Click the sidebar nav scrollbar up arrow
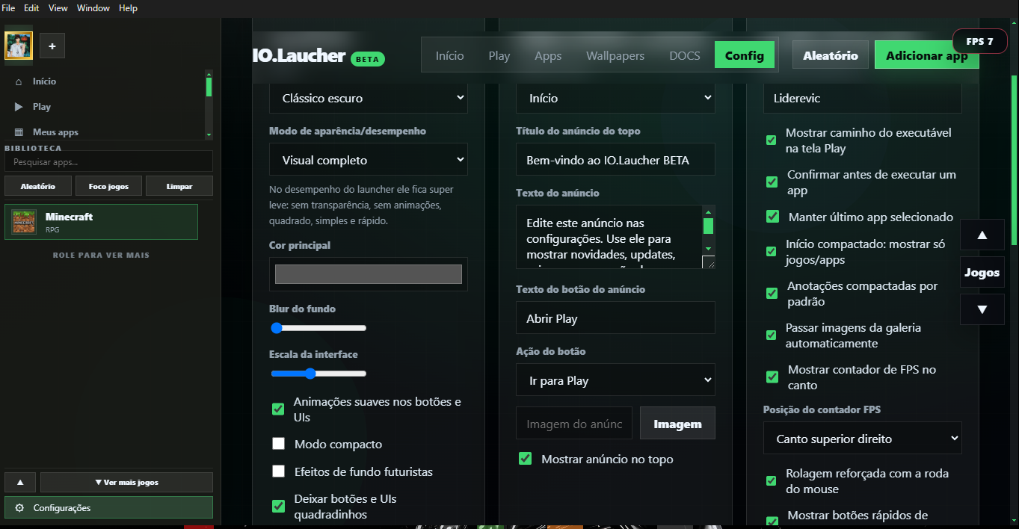Screen dimensions: 1019x529 (209, 73)
